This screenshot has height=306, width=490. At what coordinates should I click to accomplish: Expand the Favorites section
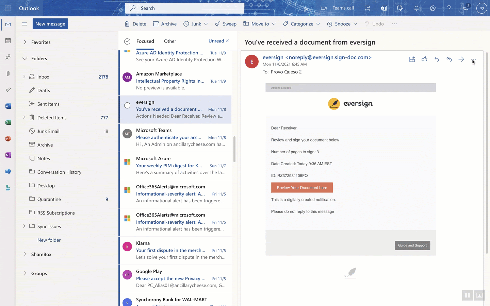25,42
